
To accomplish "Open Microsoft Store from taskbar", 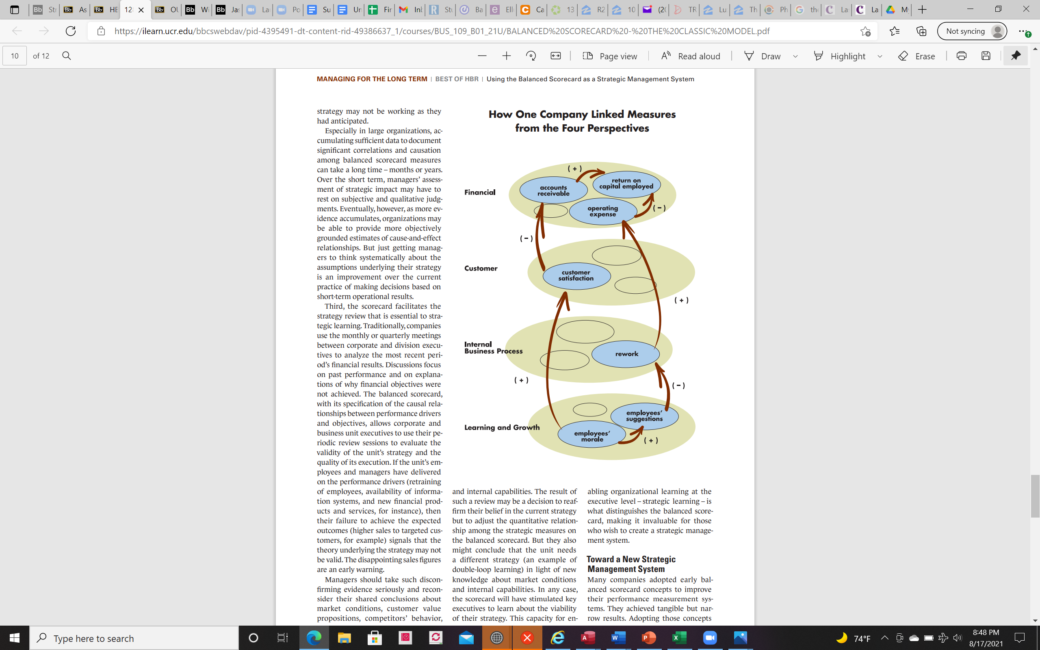I will point(375,638).
